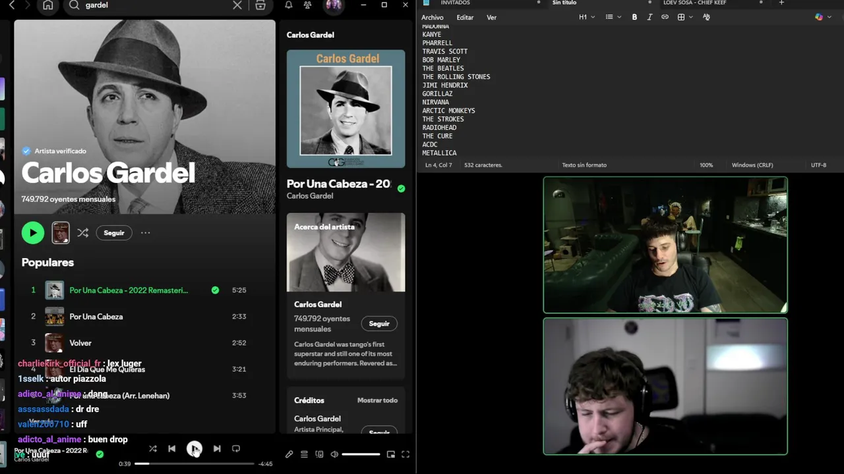Show all credits with Mostrar todo
This screenshot has height=474, width=844.
(377, 400)
